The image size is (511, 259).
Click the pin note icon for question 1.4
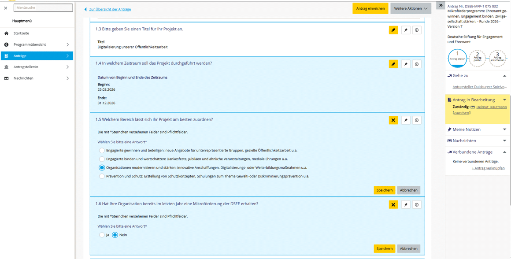tap(406, 64)
